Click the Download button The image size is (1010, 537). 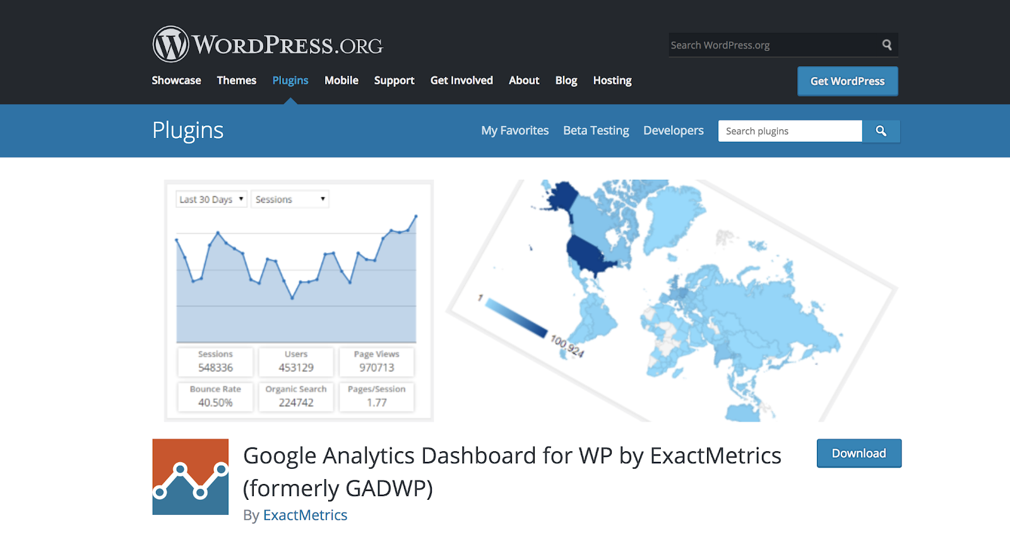tap(859, 453)
